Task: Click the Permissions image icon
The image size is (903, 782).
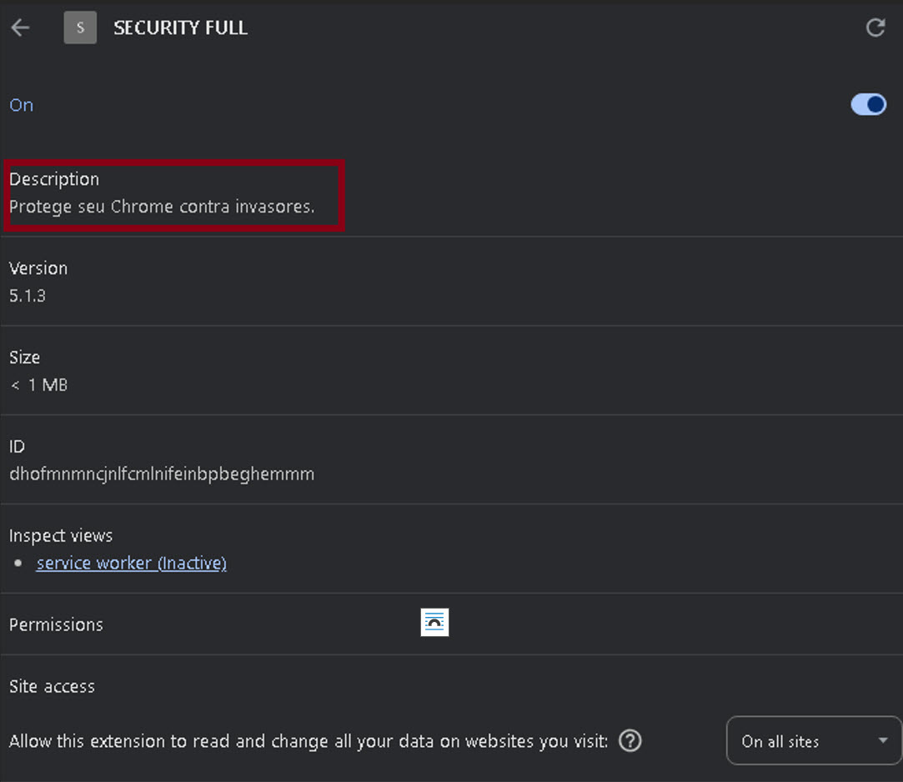Action: click(434, 621)
